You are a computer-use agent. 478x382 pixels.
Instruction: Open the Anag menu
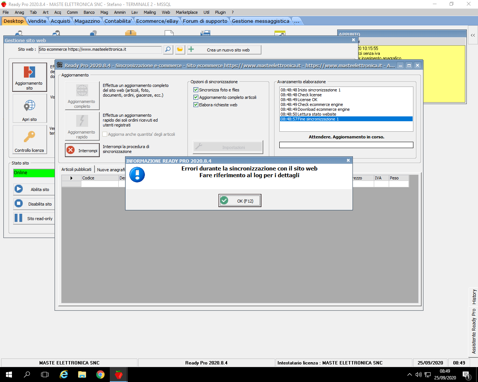pyautogui.click(x=19, y=12)
